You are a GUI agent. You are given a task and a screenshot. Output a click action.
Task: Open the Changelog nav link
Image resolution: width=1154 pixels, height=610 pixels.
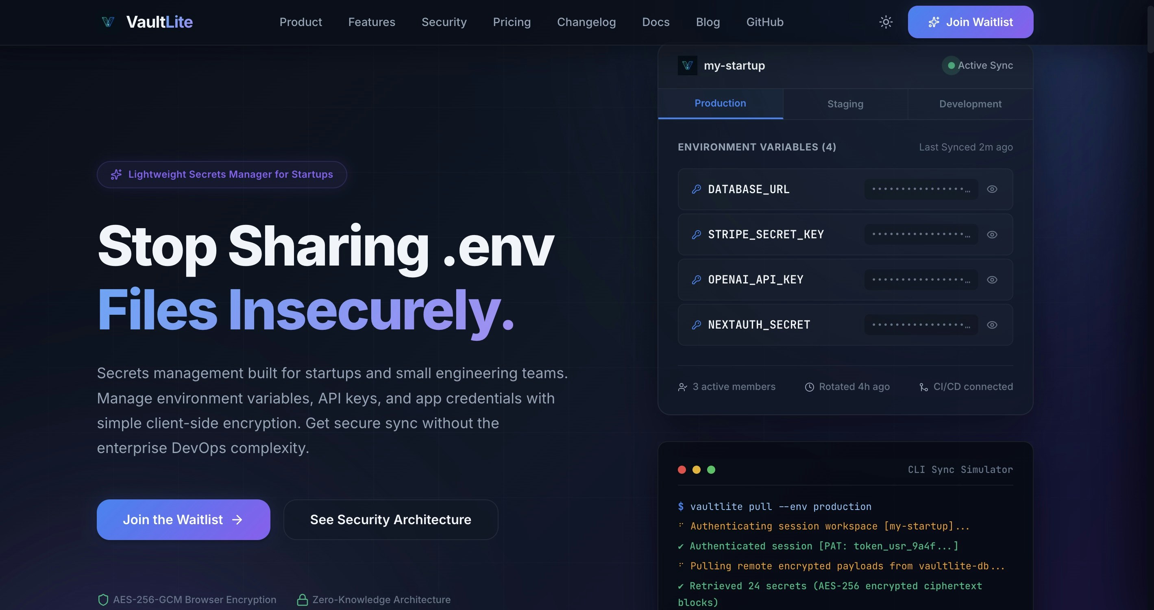click(586, 22)
